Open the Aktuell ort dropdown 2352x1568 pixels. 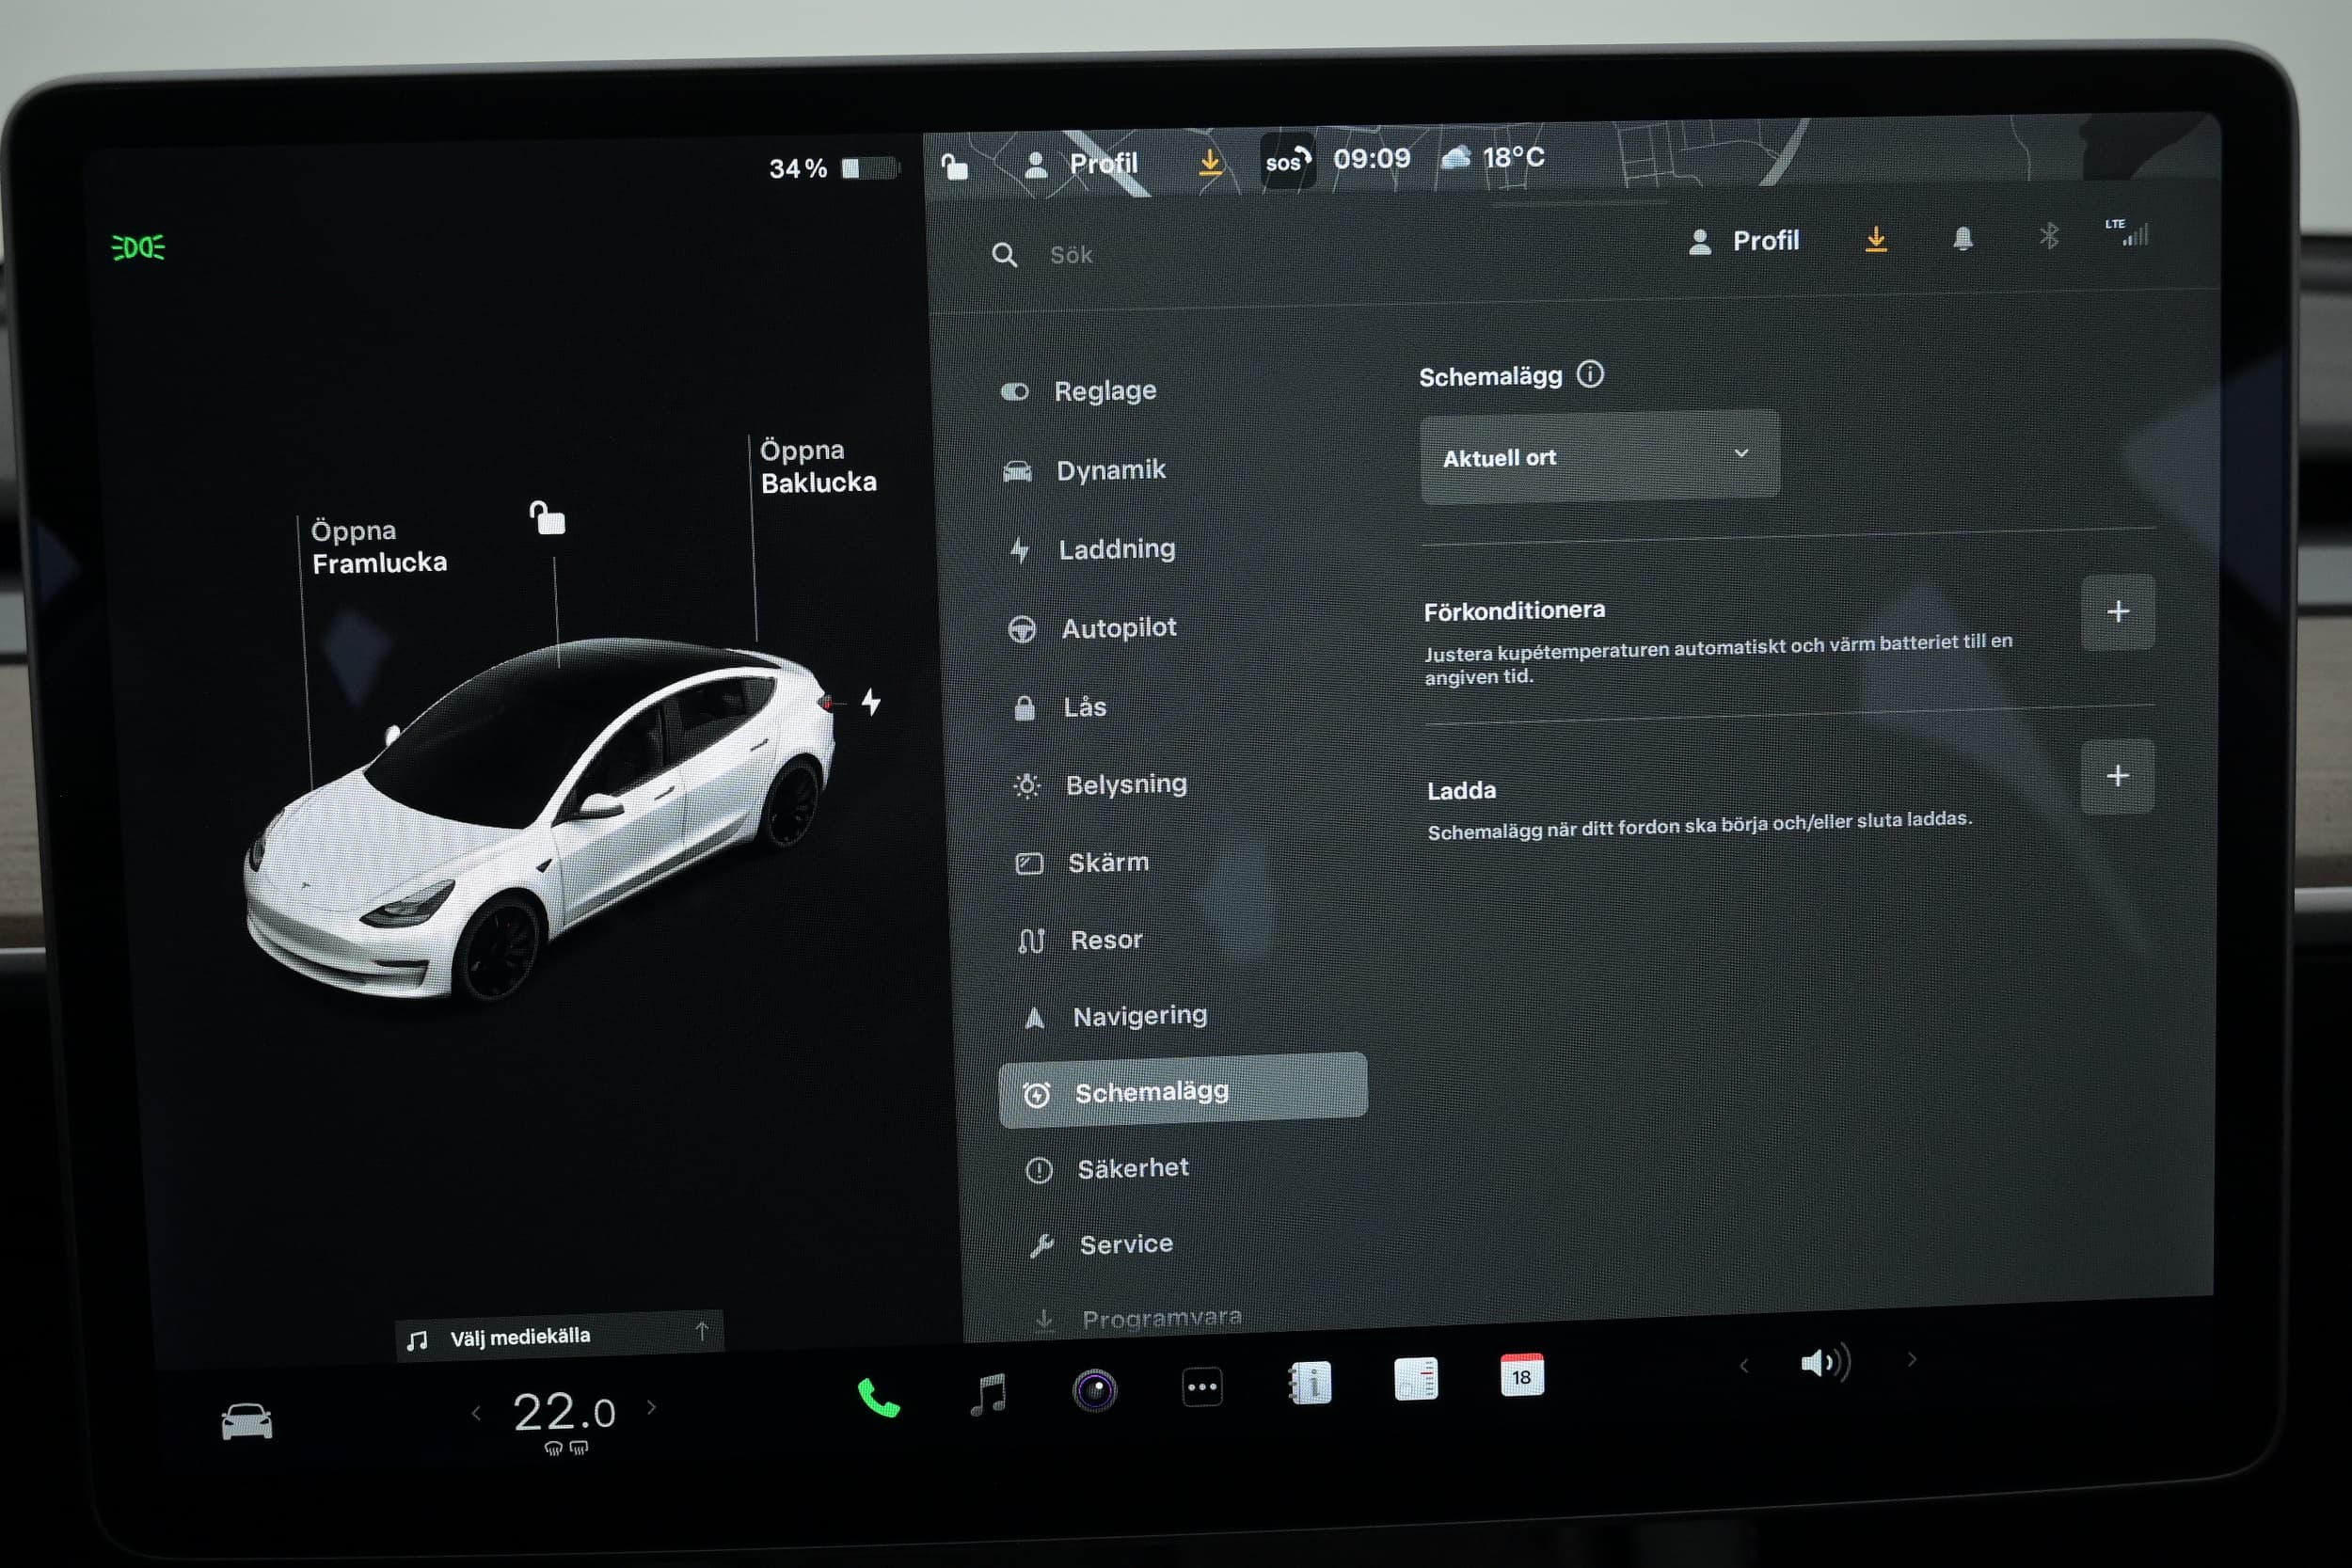click(x=1600, y=457)
